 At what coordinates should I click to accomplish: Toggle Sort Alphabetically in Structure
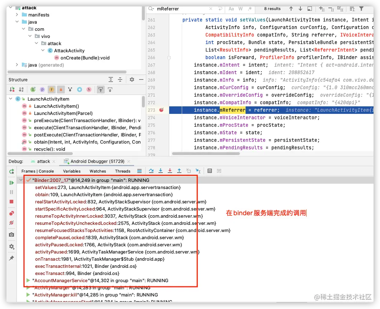point(21,90)
